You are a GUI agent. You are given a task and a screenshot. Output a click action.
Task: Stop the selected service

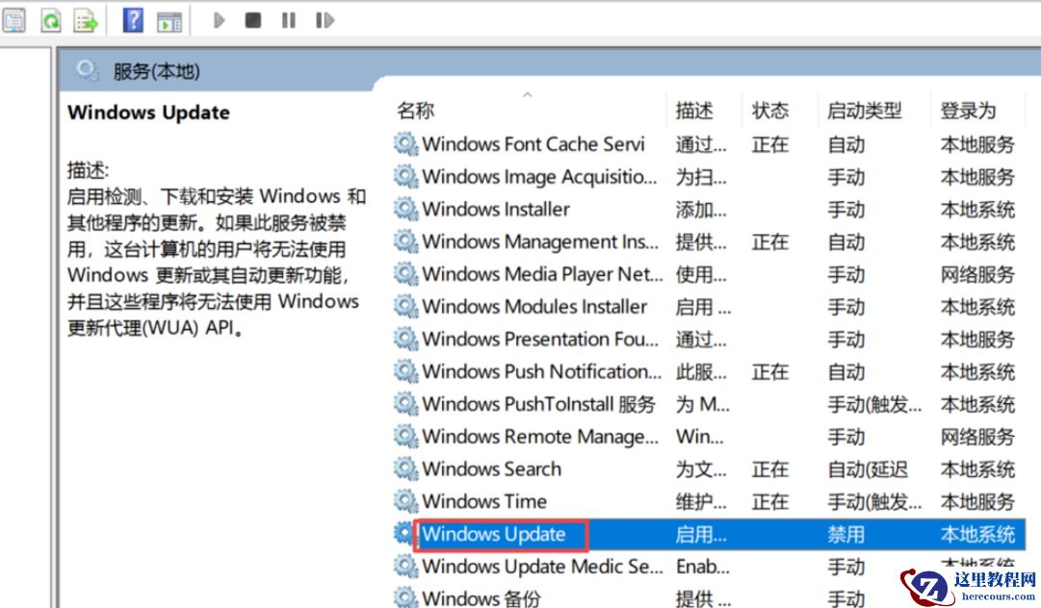[x=251, y=19]
